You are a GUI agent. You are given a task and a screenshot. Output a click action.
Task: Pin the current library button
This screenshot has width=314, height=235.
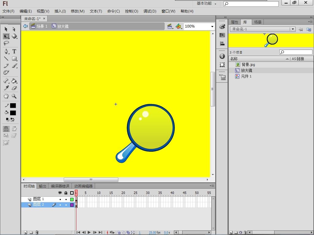(301, 29)
